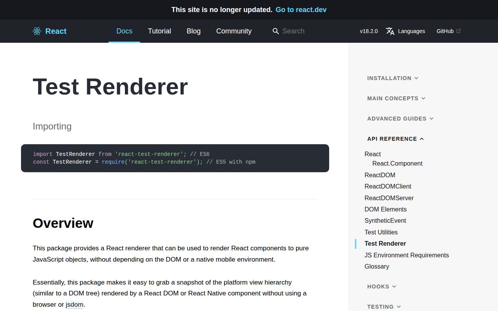Click the ES5 require code line
Image resolution: width=498 pixels, height=311 pixels.
144,162
